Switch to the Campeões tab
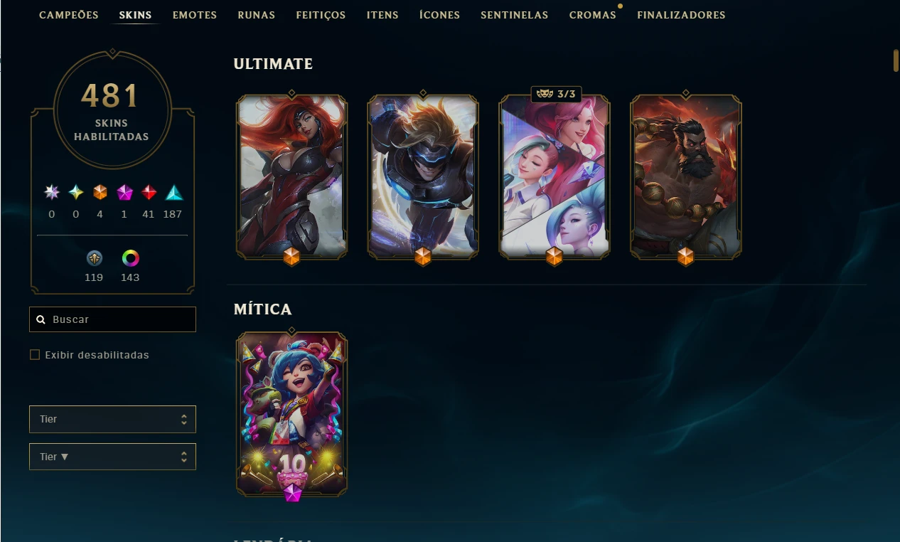 (69, 15)
